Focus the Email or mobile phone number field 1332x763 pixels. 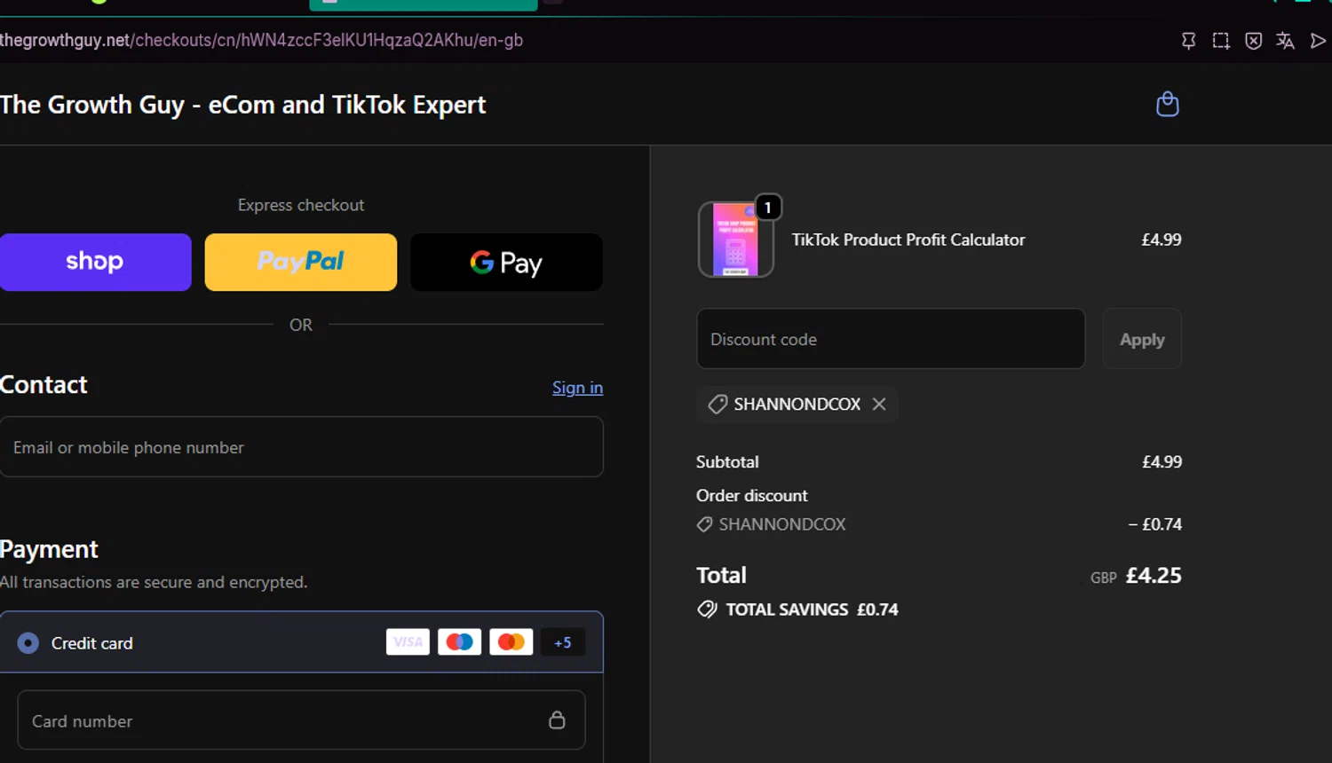pos(301,447)
